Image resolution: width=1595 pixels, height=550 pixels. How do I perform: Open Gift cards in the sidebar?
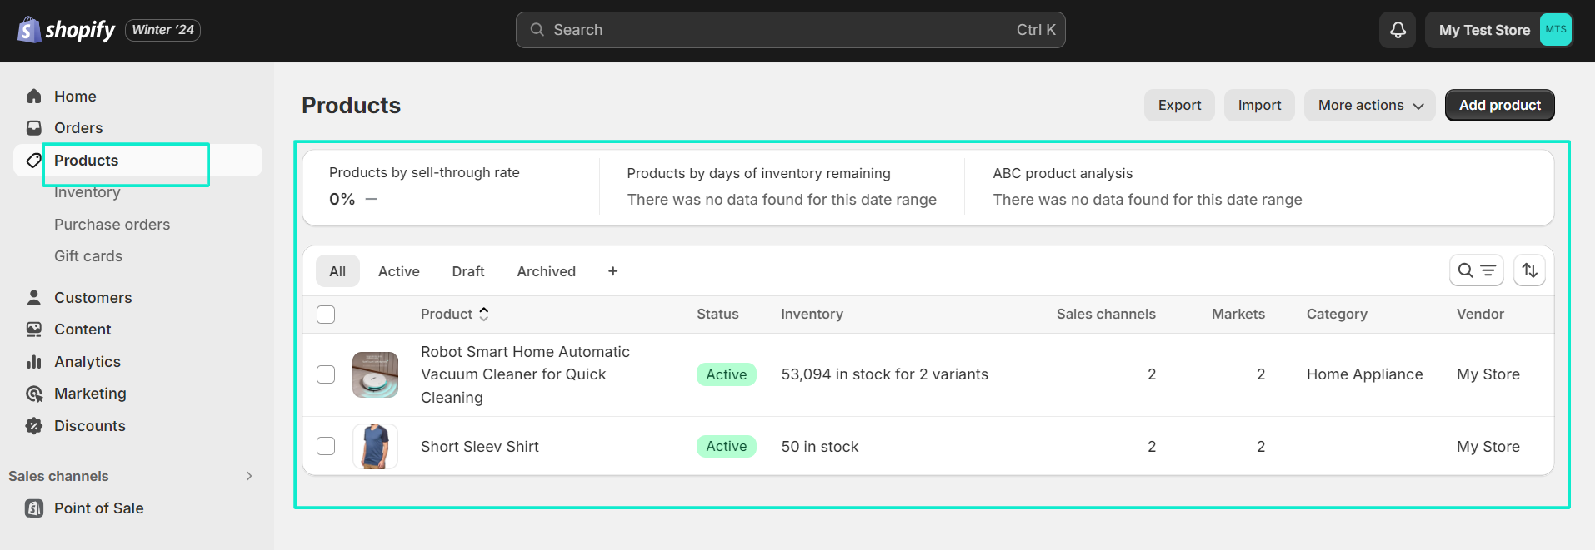pos(88,256)
